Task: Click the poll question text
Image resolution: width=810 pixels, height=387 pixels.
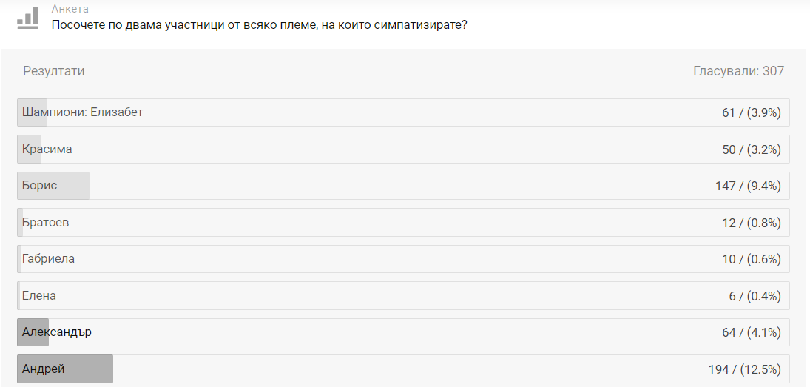Action: tap(259, 25)
